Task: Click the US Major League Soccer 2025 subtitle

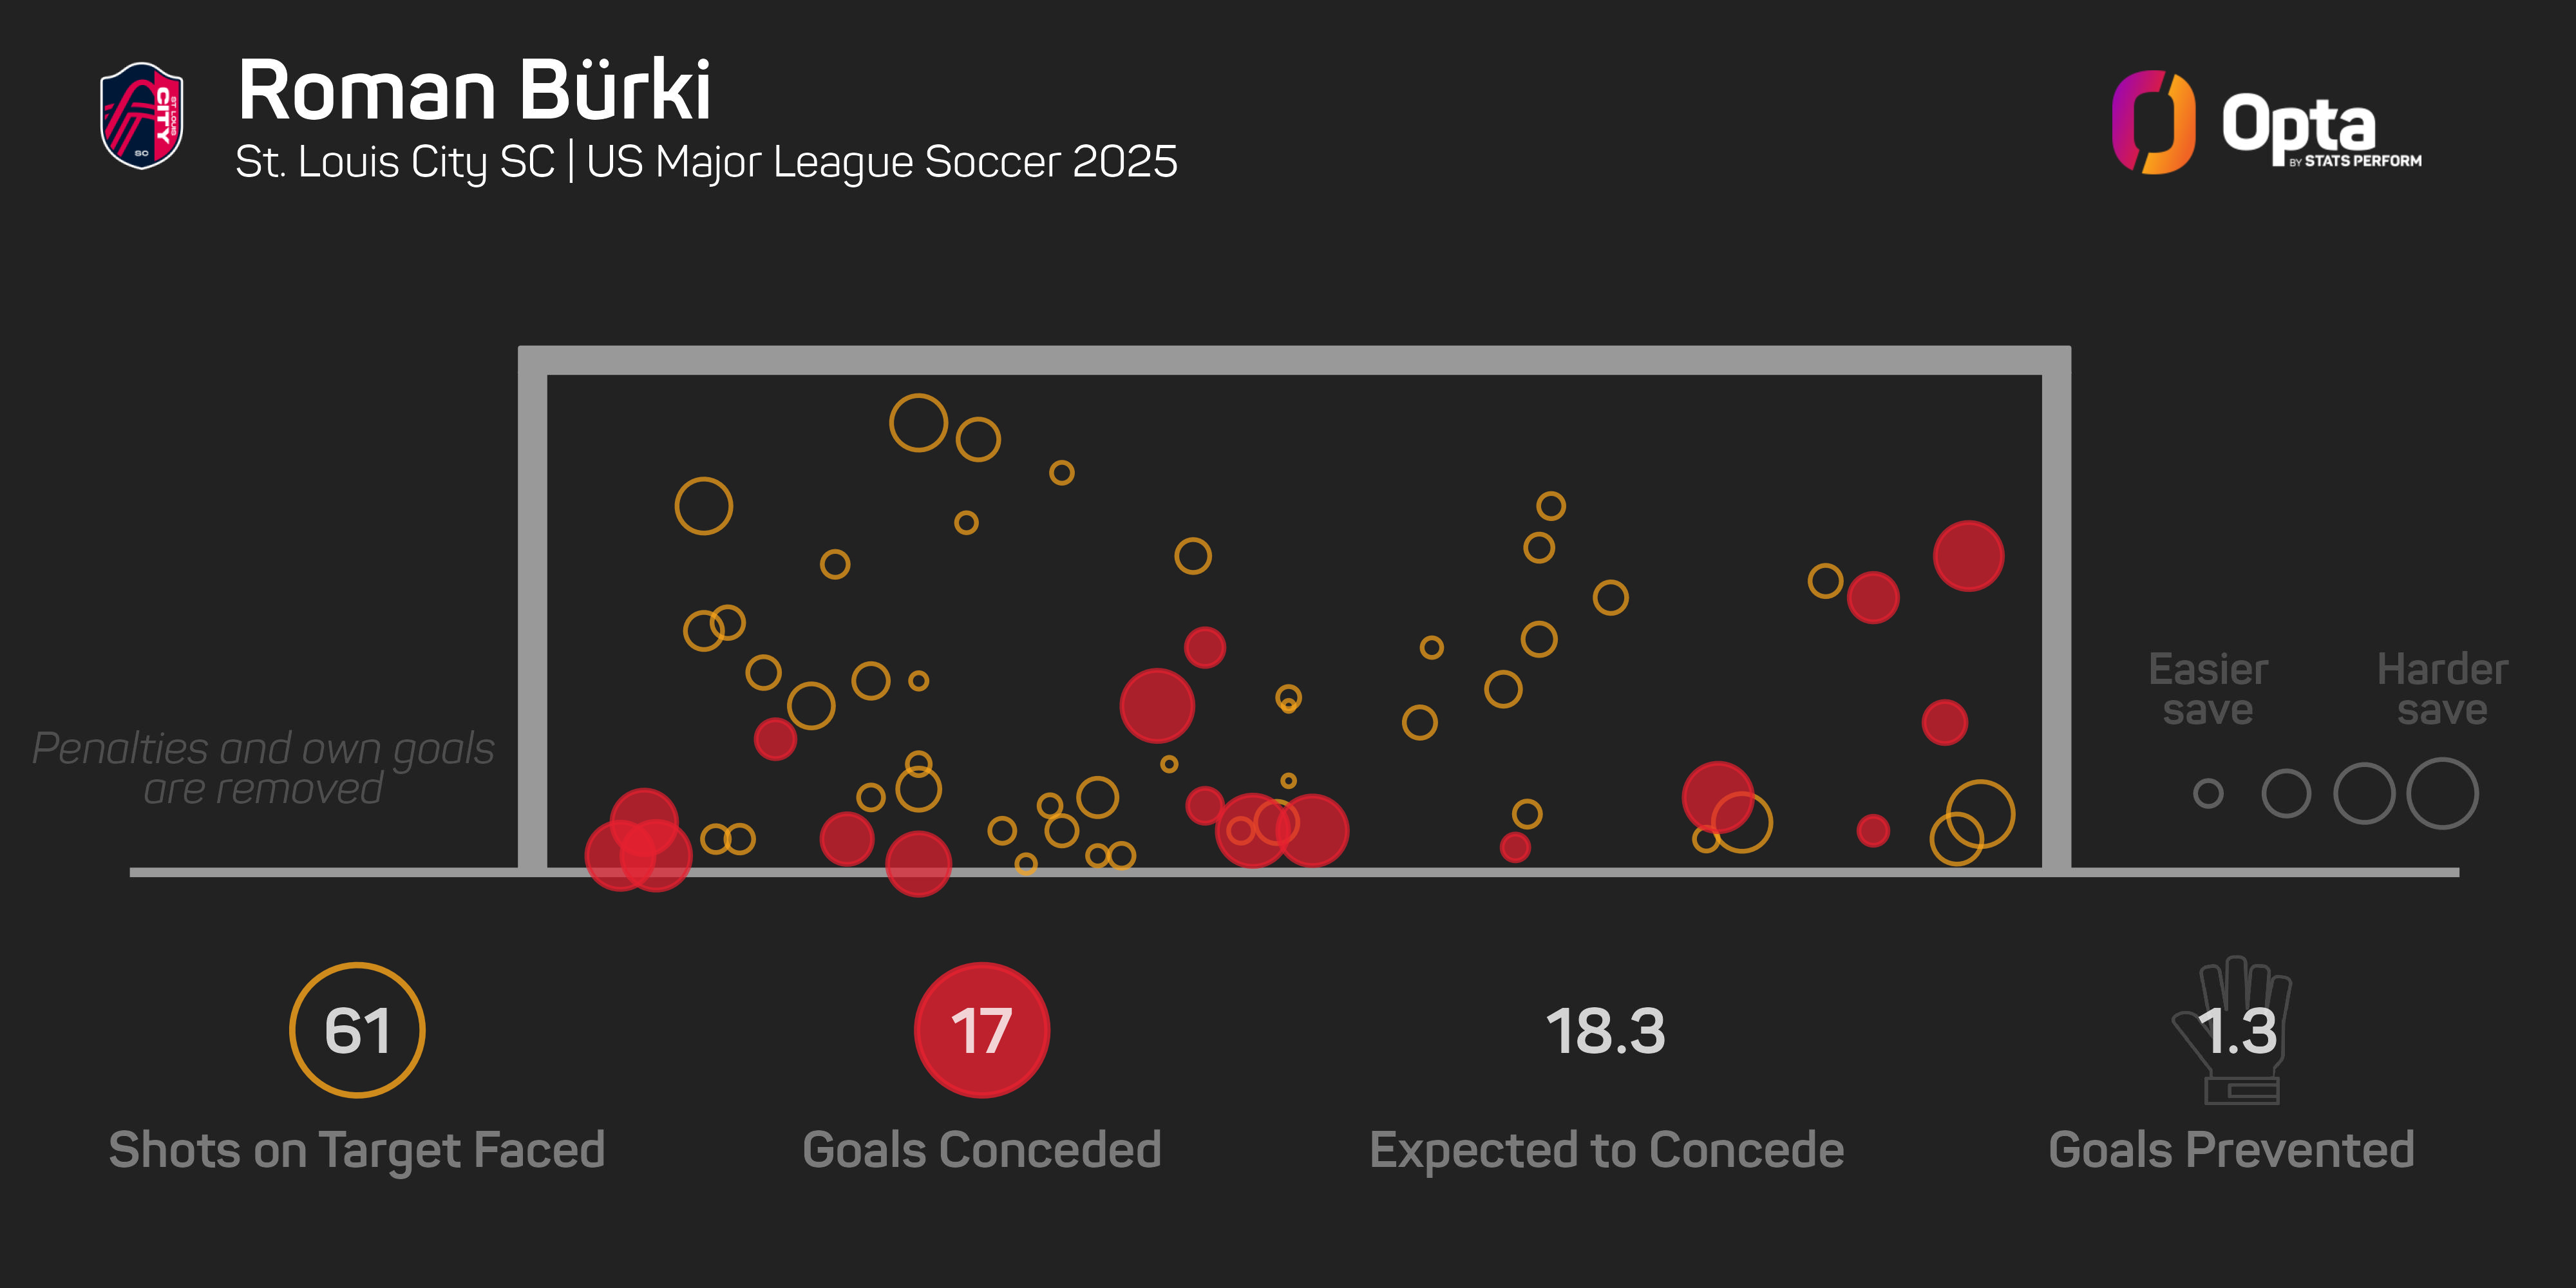Action: coord(882,162)
